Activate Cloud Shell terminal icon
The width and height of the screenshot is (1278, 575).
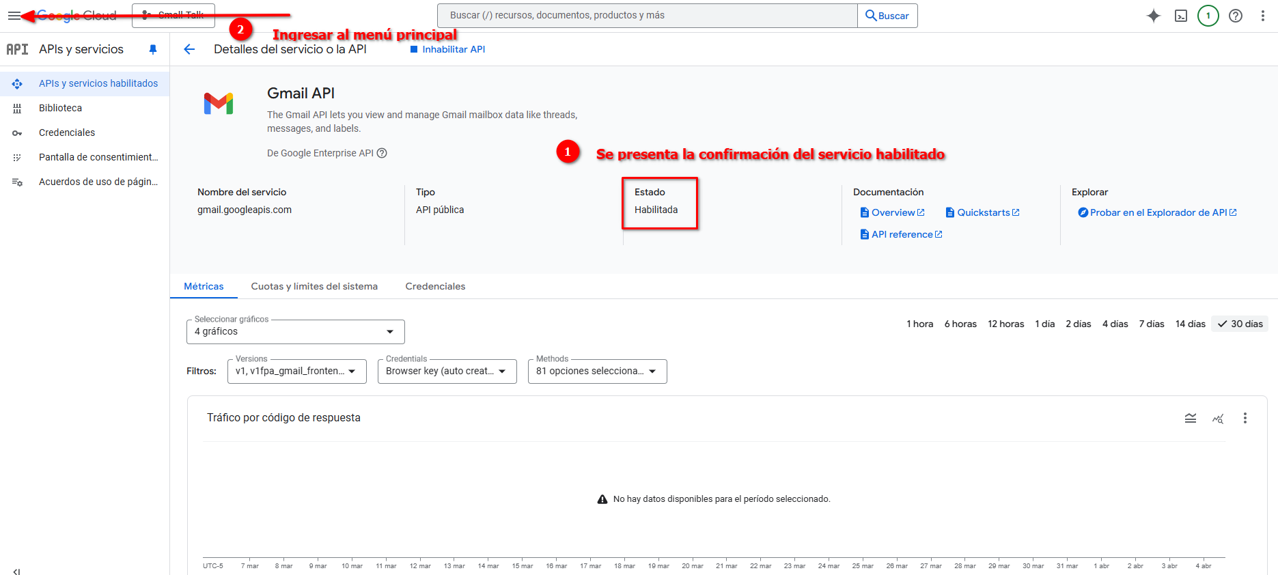1180,16
